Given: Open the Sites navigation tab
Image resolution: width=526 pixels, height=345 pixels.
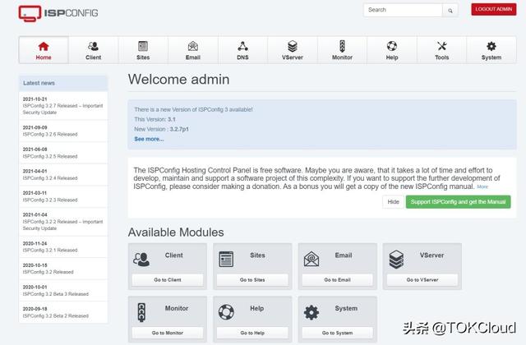Looking at the screenshot, I should 143,50.
